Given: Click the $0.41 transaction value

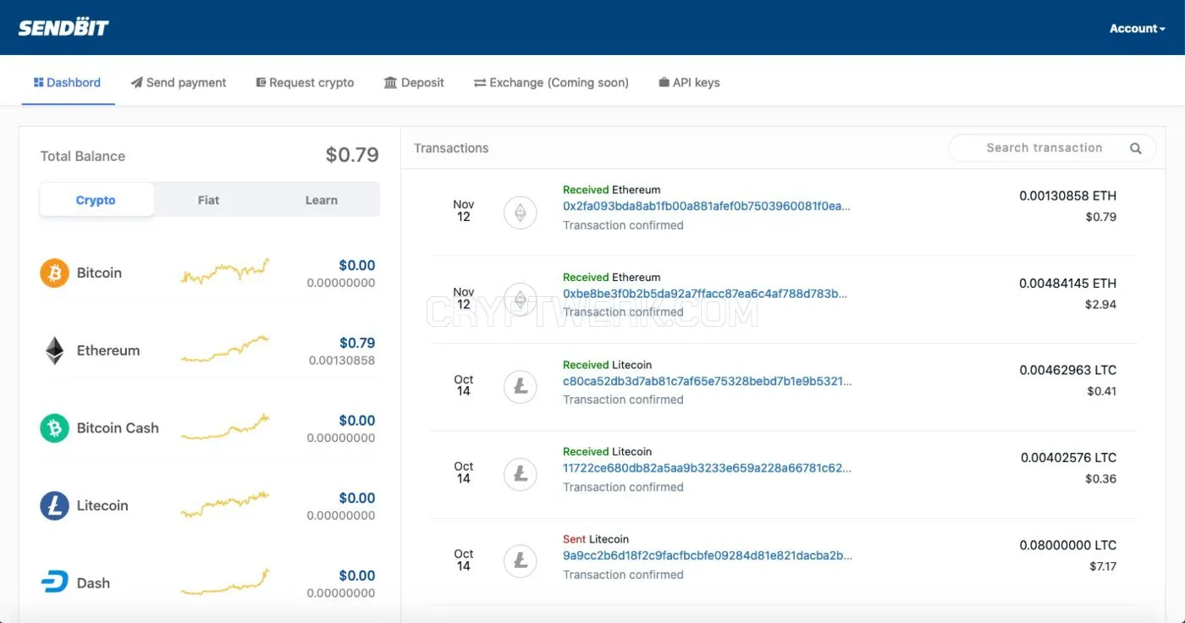Looking at the screenshot, I should (x=1102, y=391).
